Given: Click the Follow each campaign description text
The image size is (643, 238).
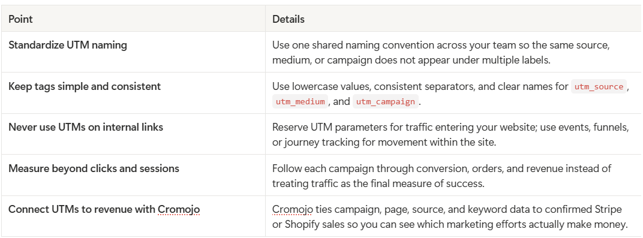Looking at the screenshot, I should coord(441,176).
